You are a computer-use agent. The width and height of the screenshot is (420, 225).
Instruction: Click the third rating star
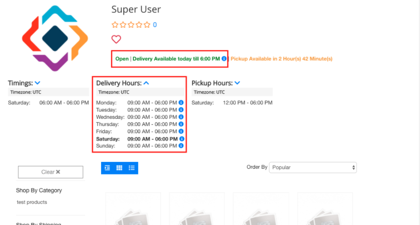point(131,25)
